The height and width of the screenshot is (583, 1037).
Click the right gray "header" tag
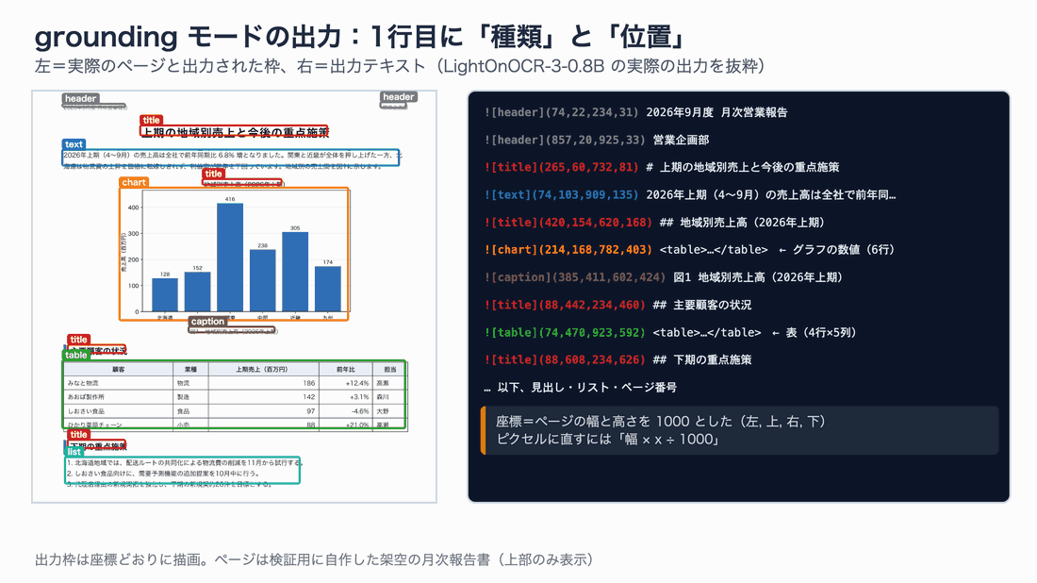(x=399, y=96)
